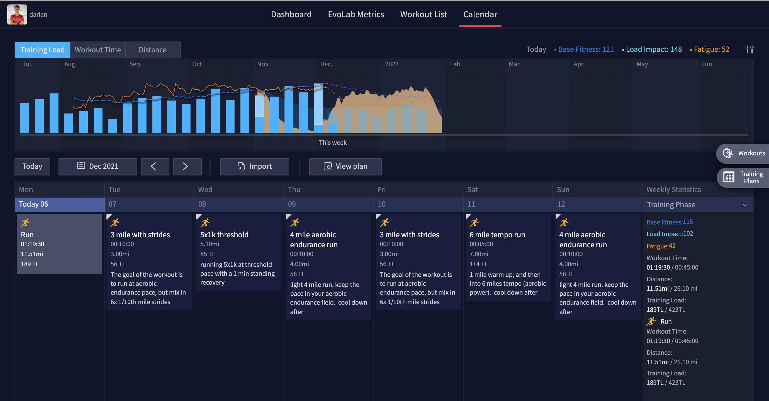Viewport: 769px width, 401px height.
Task: Open the Workout List menu item
Action: coord(423,14)
